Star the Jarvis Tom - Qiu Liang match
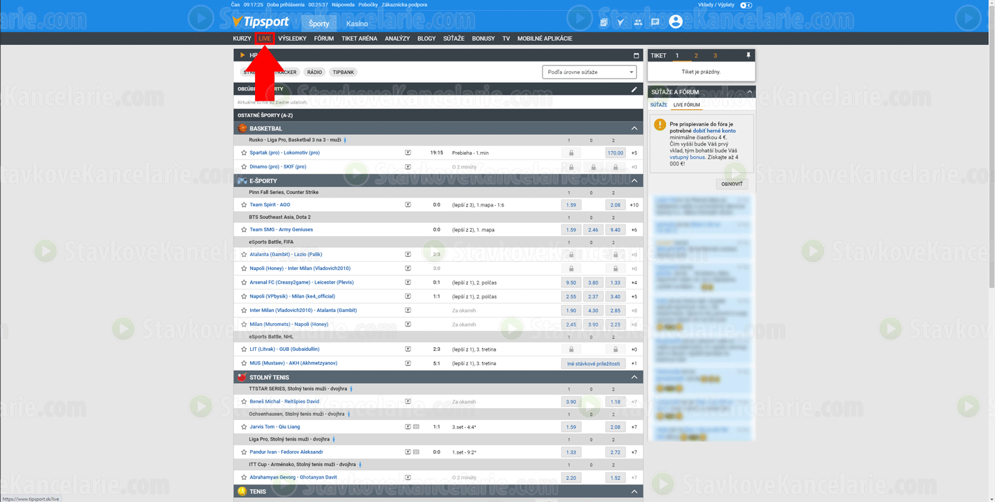This screenshot has height=502, width=995. point(244,427)
